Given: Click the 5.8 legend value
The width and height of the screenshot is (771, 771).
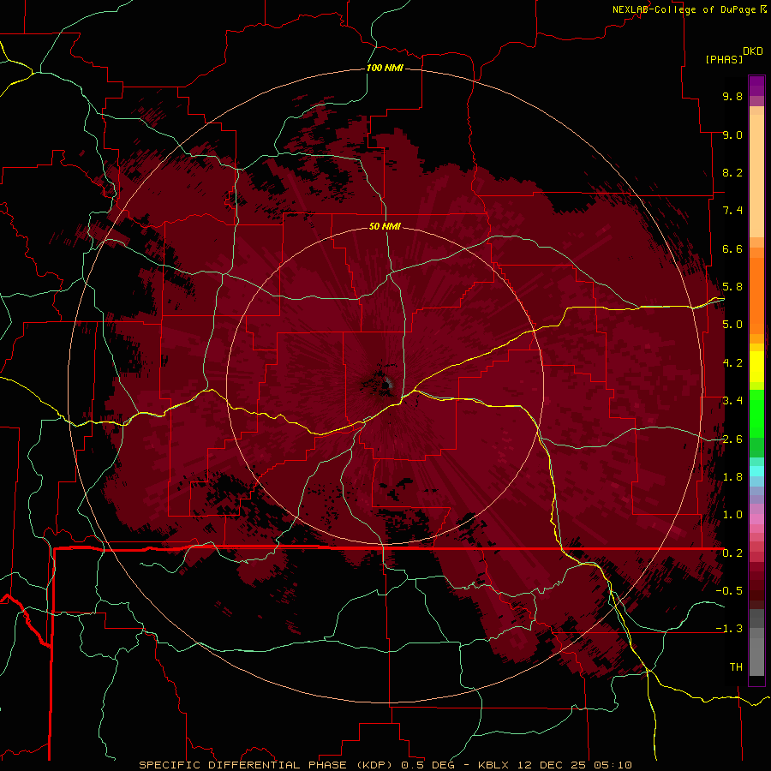Looking at the screenshot, I should coord(732,287).
